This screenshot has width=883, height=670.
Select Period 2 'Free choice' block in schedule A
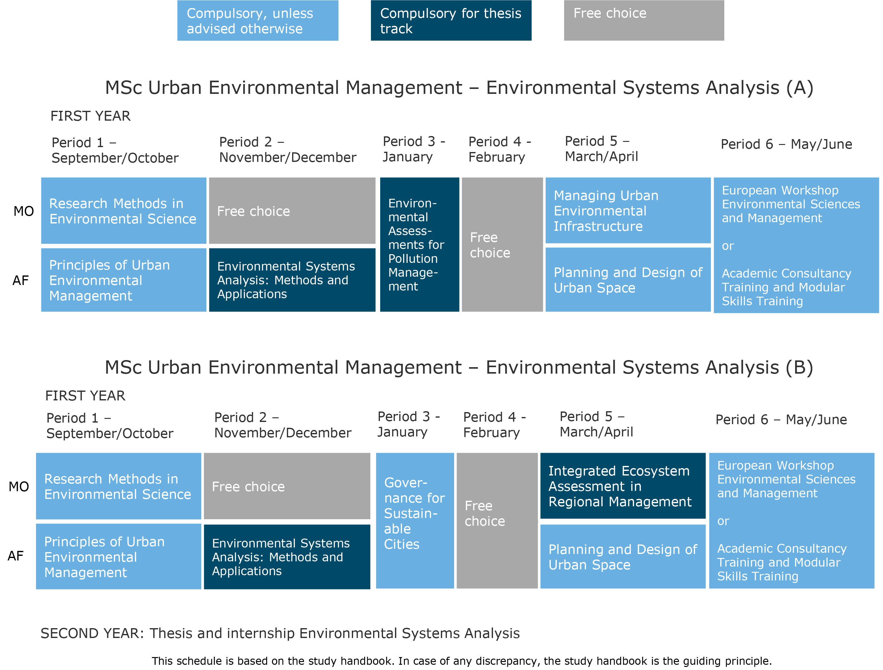pos(292,211)
